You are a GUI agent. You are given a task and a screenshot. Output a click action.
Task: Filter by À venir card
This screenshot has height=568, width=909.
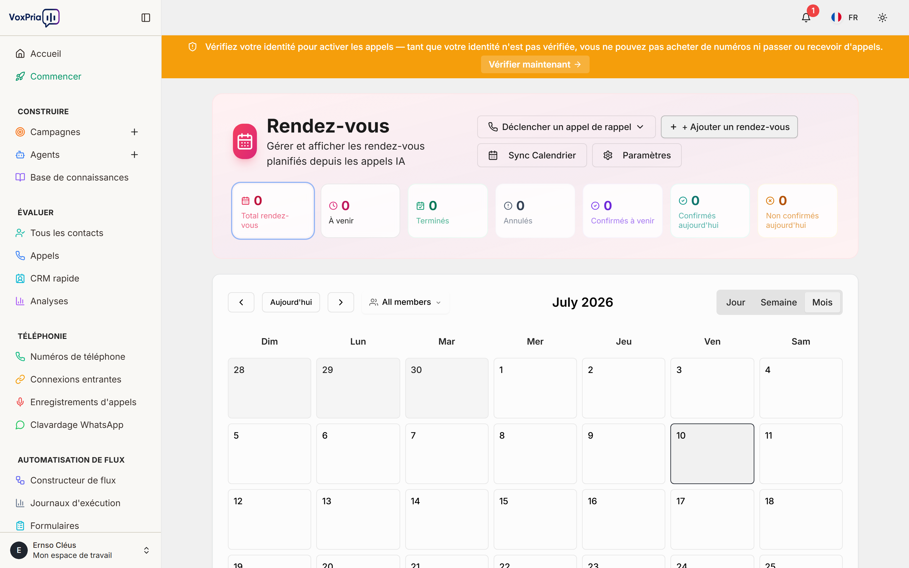click(360, 211)
